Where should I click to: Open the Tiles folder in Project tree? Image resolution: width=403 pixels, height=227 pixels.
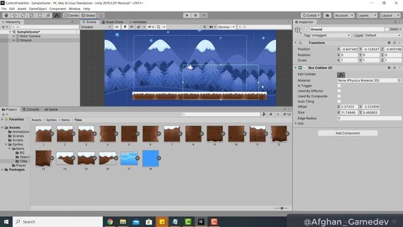tap(23, 161)
